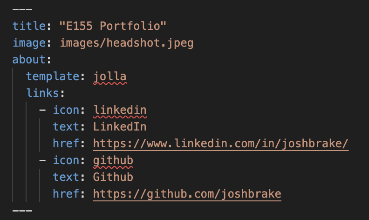Click the Github text value
The height and width of the screenshot is (220, 369).
coord(113,177)
